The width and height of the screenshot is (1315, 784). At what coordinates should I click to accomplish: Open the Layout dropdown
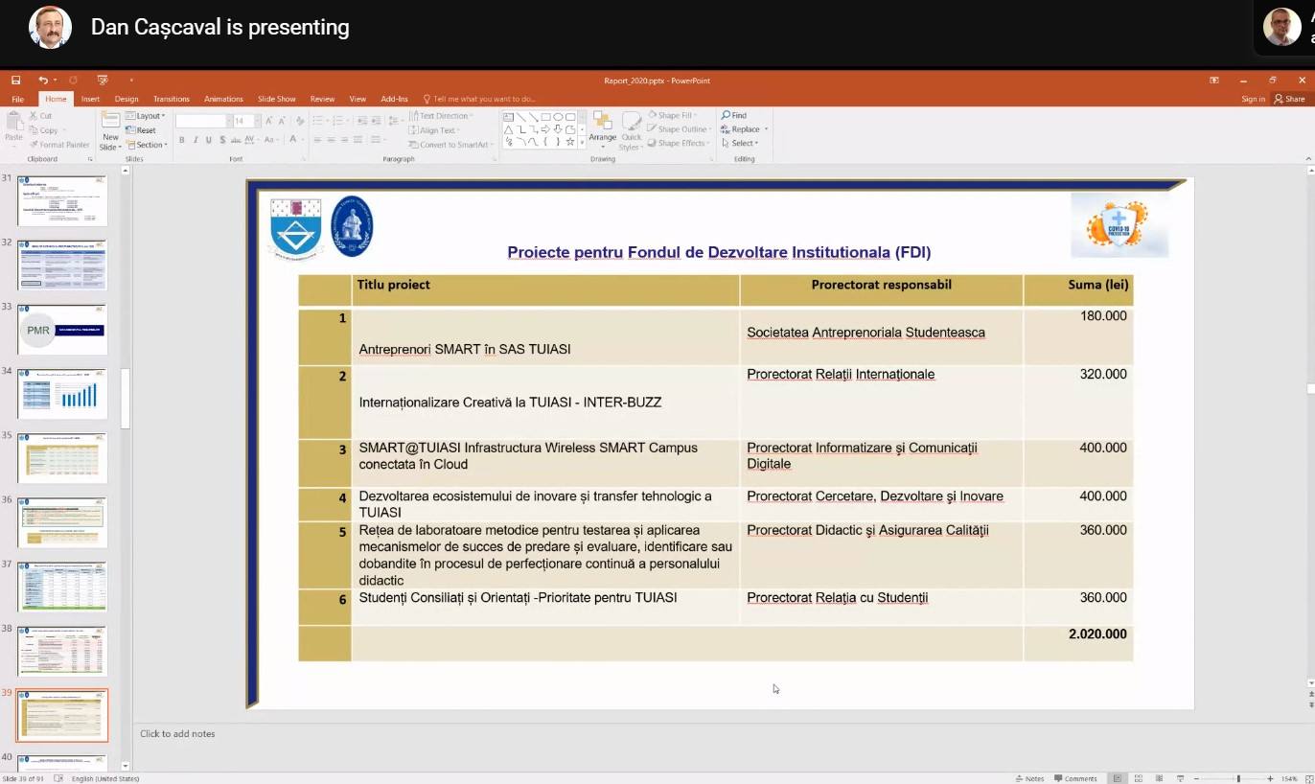tap(146, 116)
